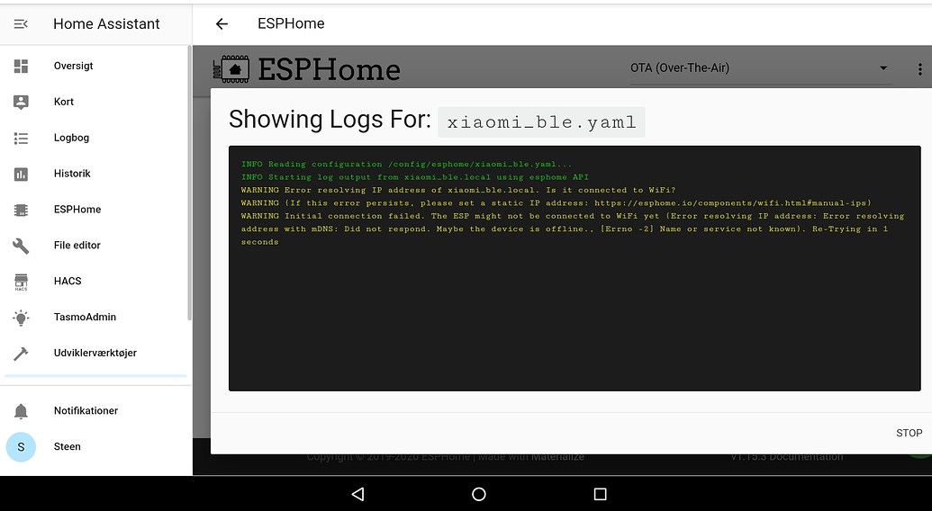Screen dimensions: 932x511
Task: Tap the Android home circle button
Action: click(x=478, y=494)
